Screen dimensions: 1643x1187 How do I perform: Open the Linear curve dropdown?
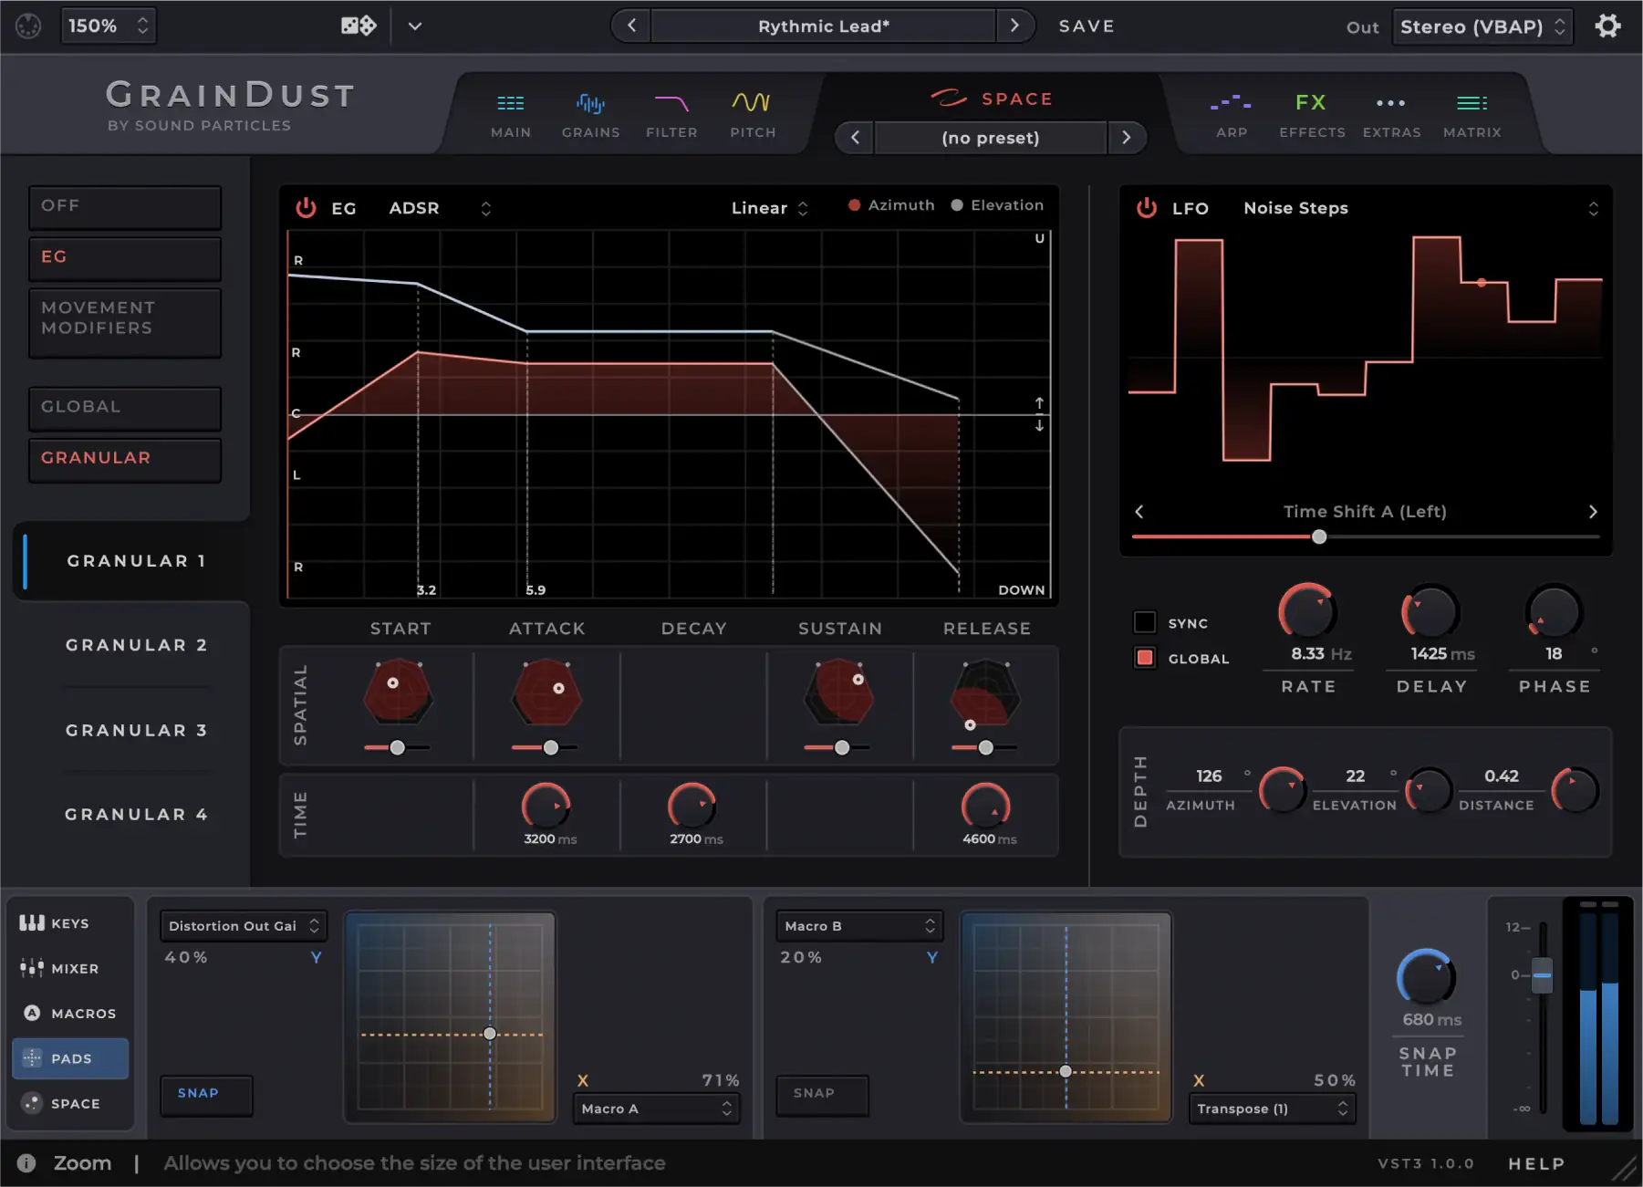[x=768, y=207]
